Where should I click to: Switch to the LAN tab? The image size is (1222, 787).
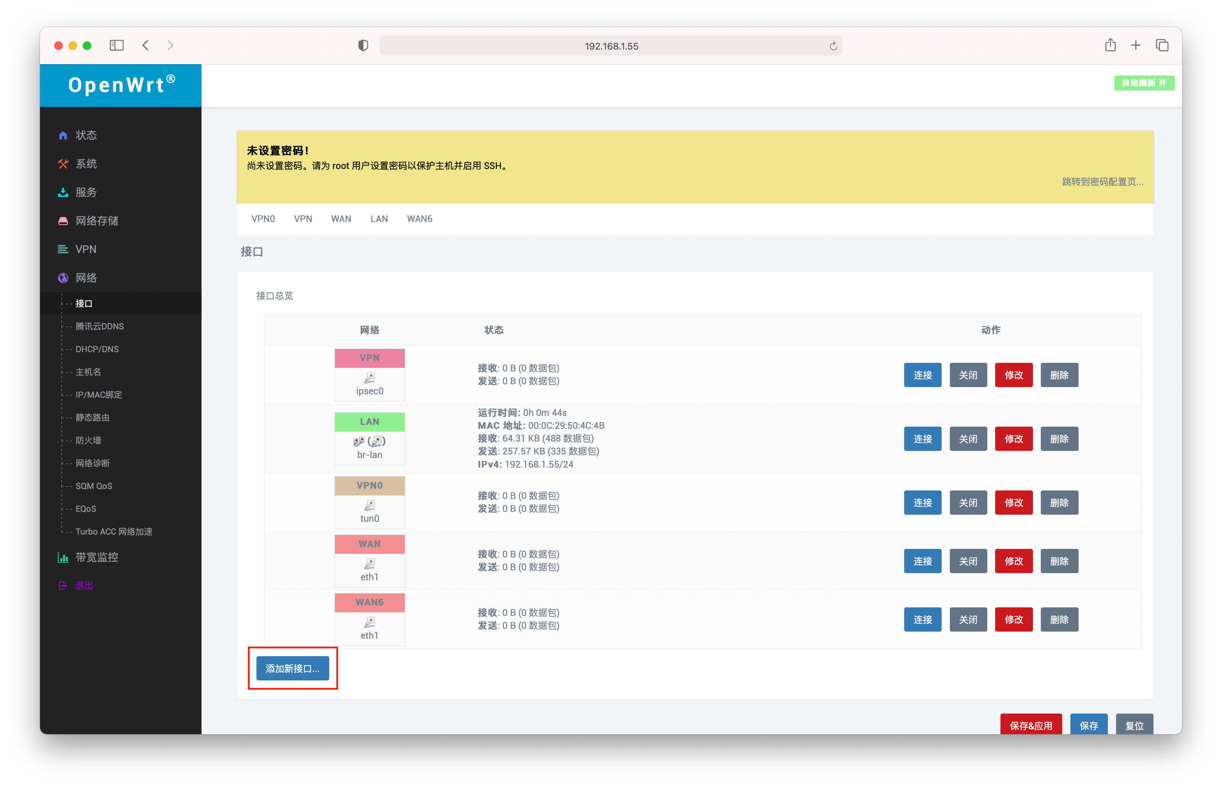379,219
